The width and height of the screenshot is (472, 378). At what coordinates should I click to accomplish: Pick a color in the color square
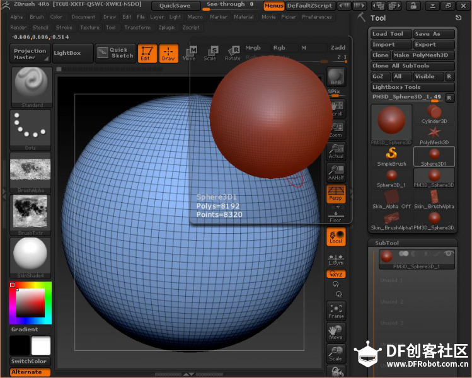30,303
